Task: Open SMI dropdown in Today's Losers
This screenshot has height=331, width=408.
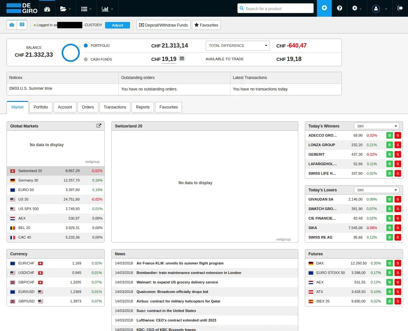Action: [x=377, y=190]
